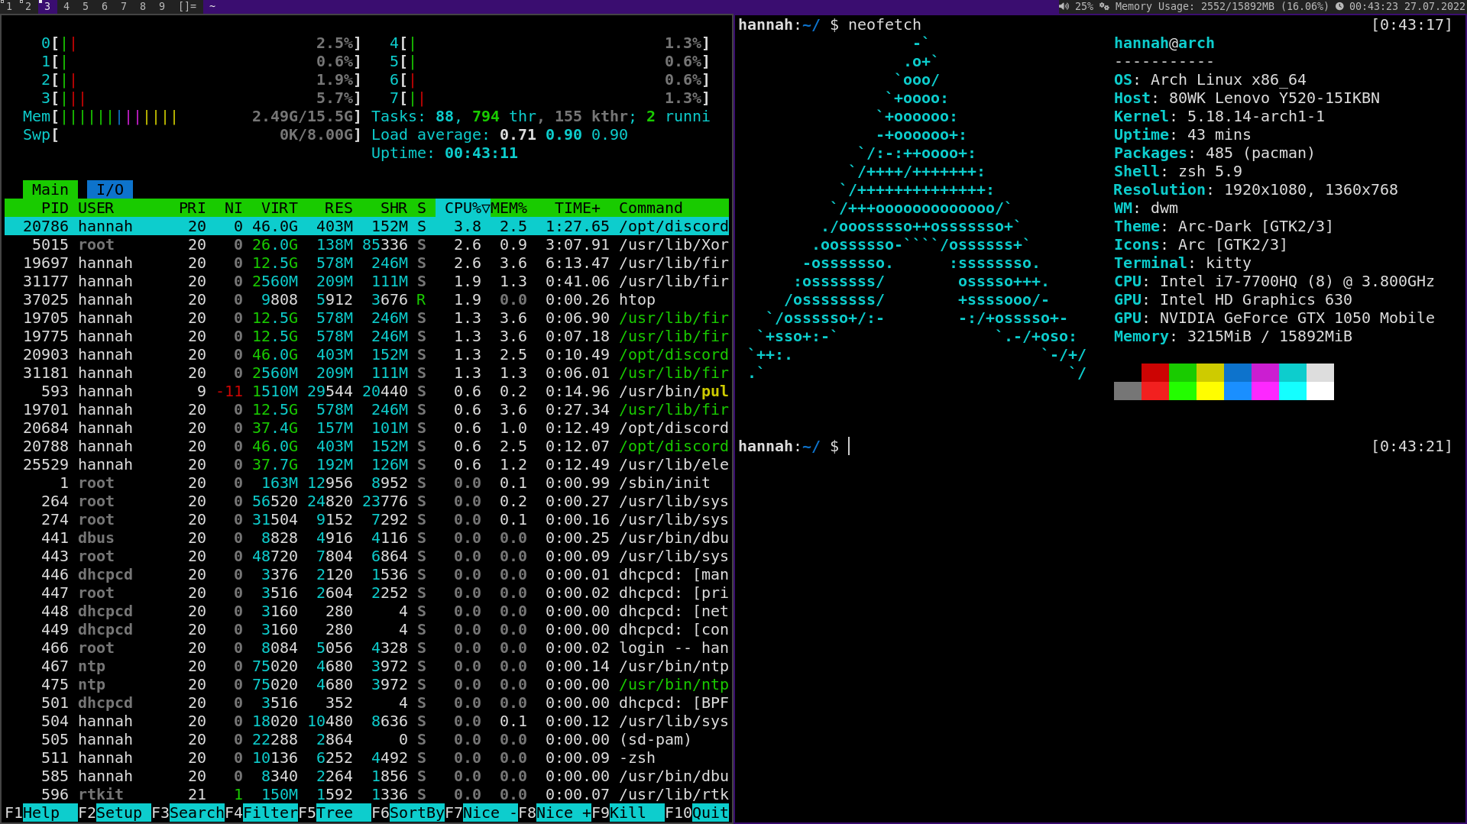
Task: Click the bright cyan neofetch color block
Action: coord(1293,391)
